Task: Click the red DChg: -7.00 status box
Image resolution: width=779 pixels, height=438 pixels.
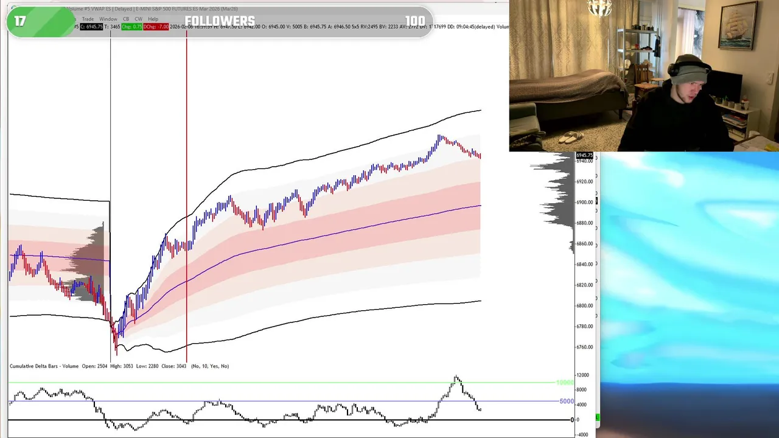Action: [x=156, y=27]
